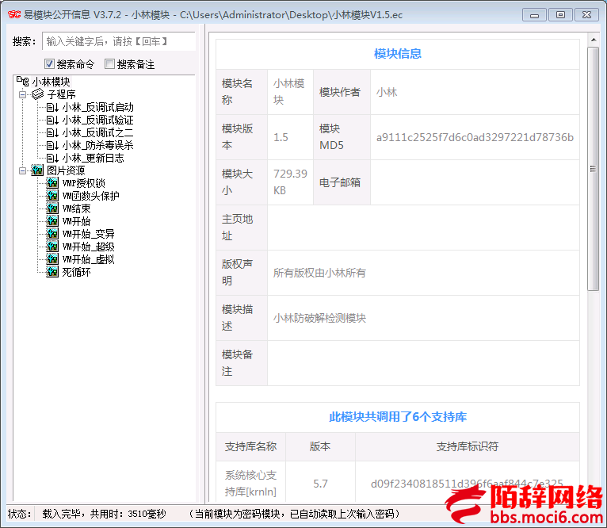Image resolution: width=607 pixels, height=528 pixels.
Task: Click the password module status note
Action: [294, 514]
